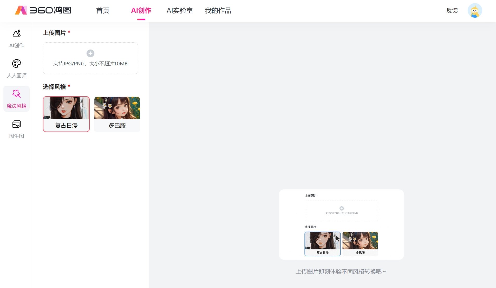Choose the 多巴胺 style portrait thumbnail
Image resolution: width=496 pixels, height=288 pixels.
click(x=117, y=108)
